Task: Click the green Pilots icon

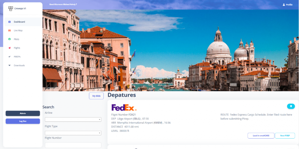Action: pyautogui.click(x=10, y=39)
